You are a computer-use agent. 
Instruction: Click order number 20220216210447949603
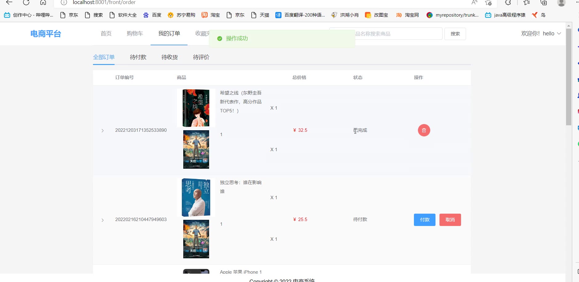pos(141,220)
